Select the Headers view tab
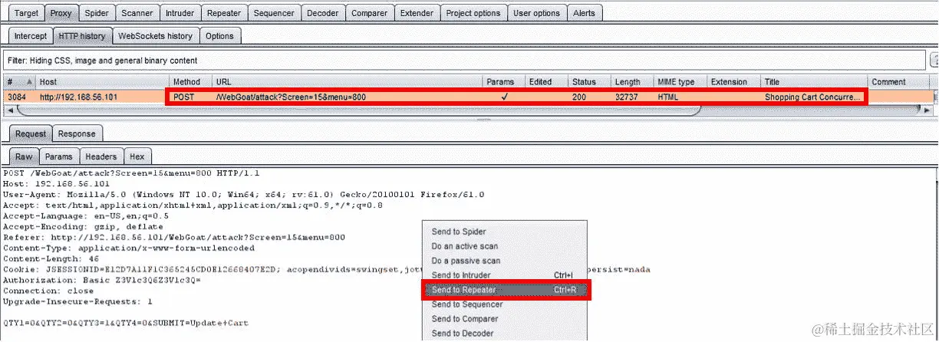939x342 pixels. click(100, 156)
